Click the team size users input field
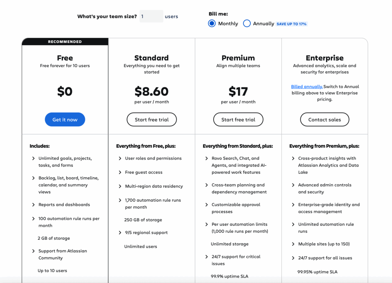Image resolution: width=392 pixels, height=283 pixels. [151, 16]
